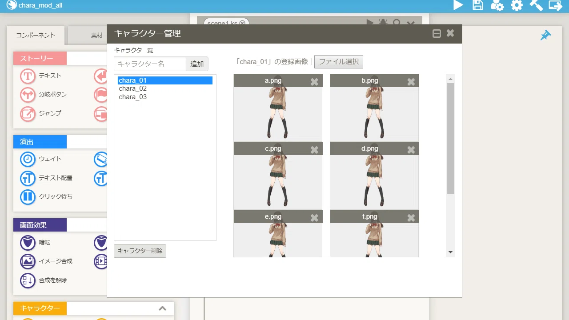Viewport: 569px width, 320px height.
Task: Click the export game icon
Action: point(556,5)
